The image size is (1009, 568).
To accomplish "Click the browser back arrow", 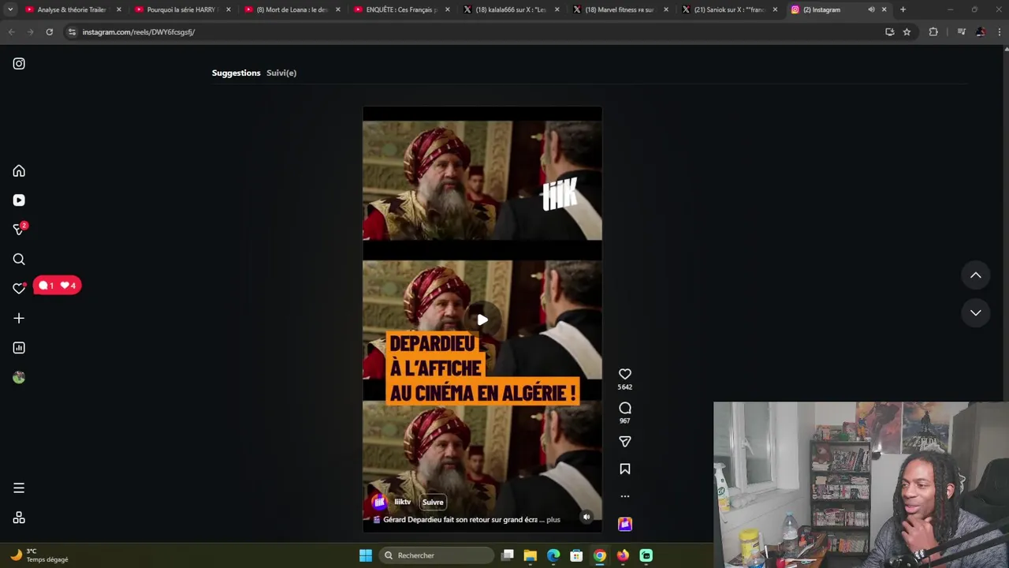I will point(12,32).
